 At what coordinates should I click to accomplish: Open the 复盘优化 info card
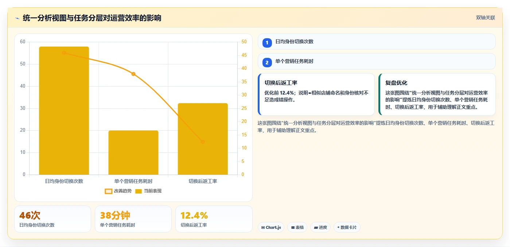437,95
